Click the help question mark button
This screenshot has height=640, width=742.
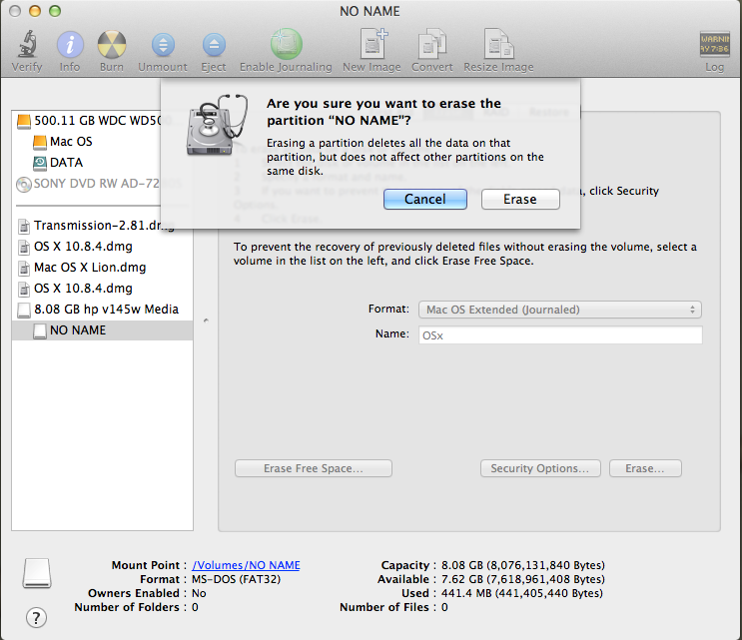coord(36,617)
